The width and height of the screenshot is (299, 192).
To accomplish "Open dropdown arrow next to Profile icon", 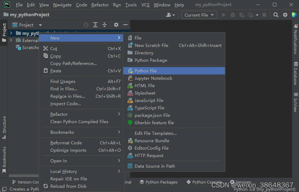I will (257, 15).
